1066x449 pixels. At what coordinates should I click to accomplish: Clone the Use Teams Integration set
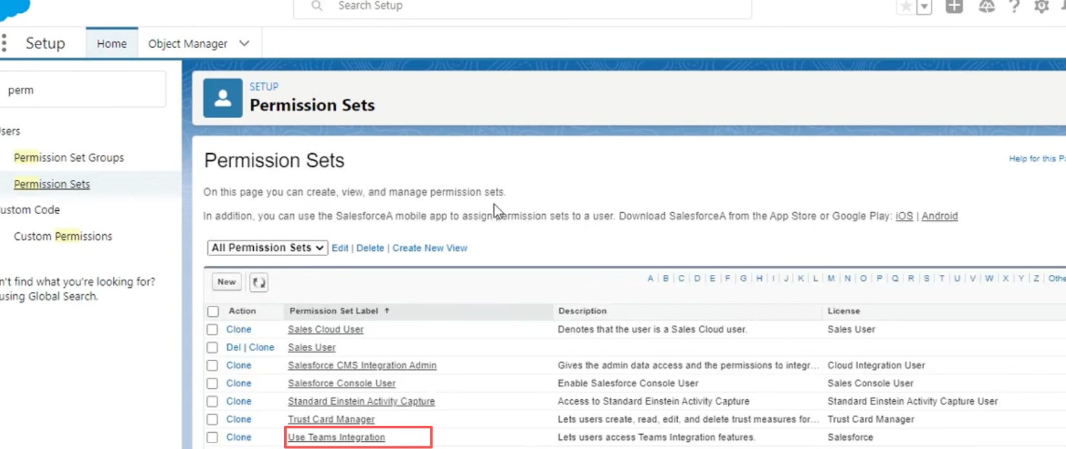pos(239,437)
